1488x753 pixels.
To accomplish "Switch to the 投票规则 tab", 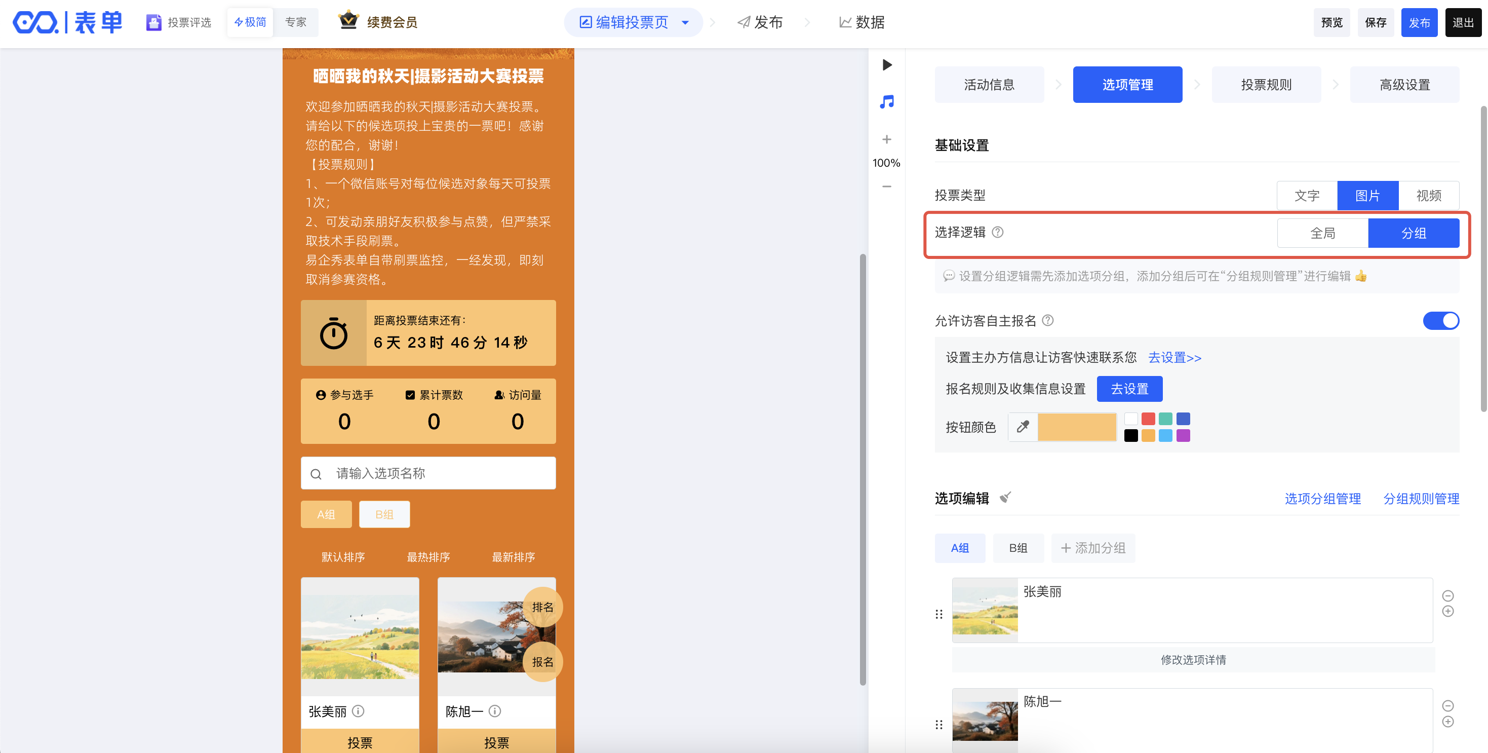I will point(1266,85).
